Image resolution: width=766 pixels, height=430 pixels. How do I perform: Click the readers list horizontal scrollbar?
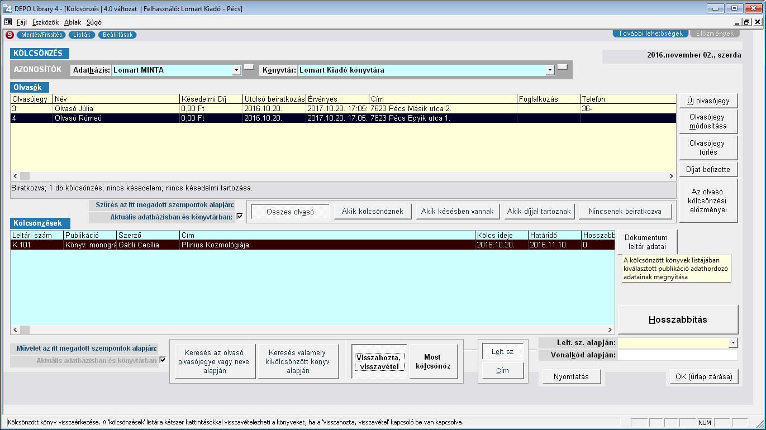click(x=335, y=176)
